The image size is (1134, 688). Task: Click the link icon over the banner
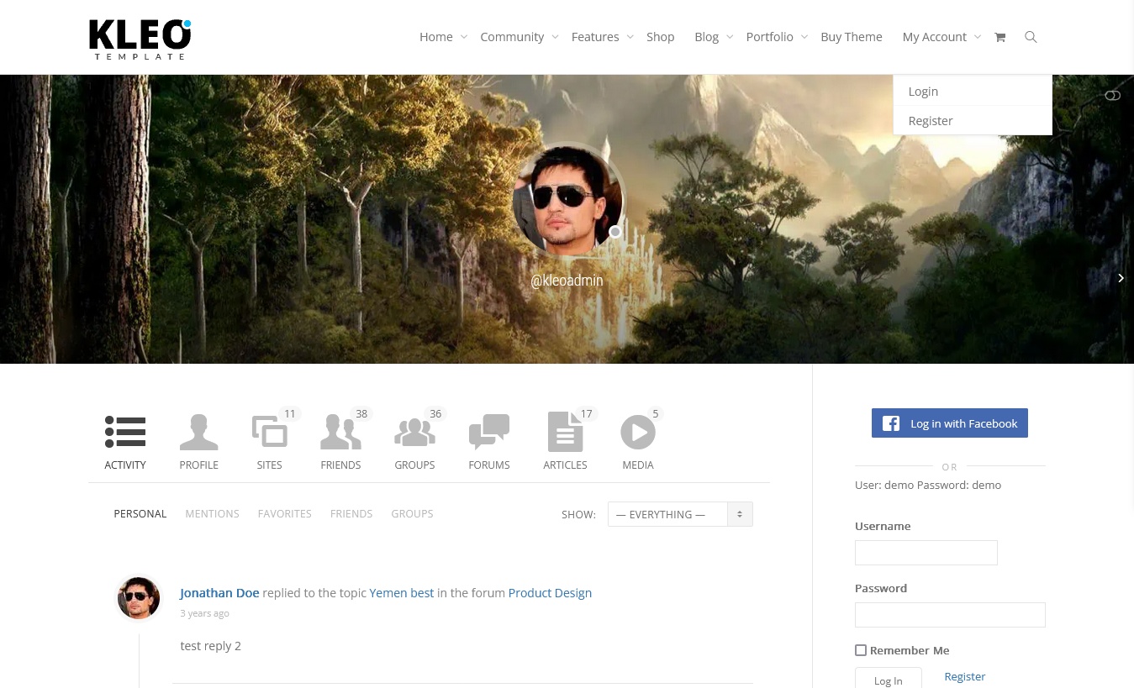[1112, 96]
